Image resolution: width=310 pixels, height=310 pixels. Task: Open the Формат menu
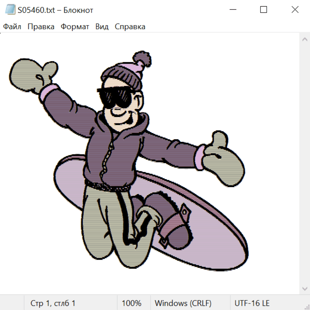click(x=75, y=27)
